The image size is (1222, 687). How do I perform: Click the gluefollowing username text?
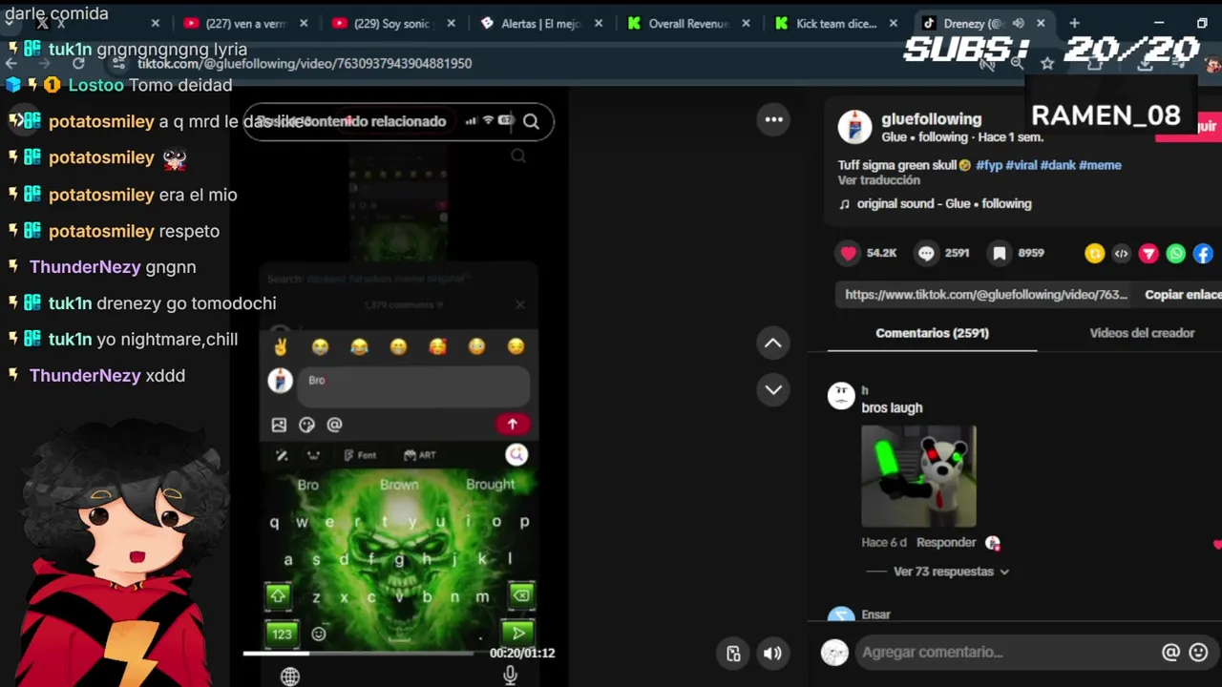point(931,119)
